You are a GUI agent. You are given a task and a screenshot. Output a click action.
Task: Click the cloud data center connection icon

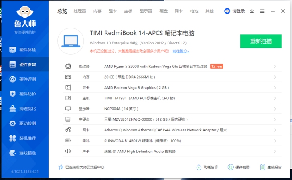pos(61,167)
